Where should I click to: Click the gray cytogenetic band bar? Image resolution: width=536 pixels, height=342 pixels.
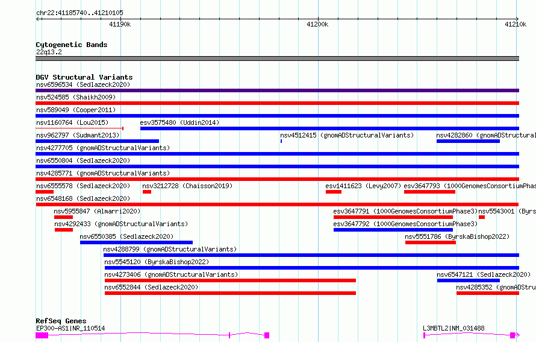277,59
